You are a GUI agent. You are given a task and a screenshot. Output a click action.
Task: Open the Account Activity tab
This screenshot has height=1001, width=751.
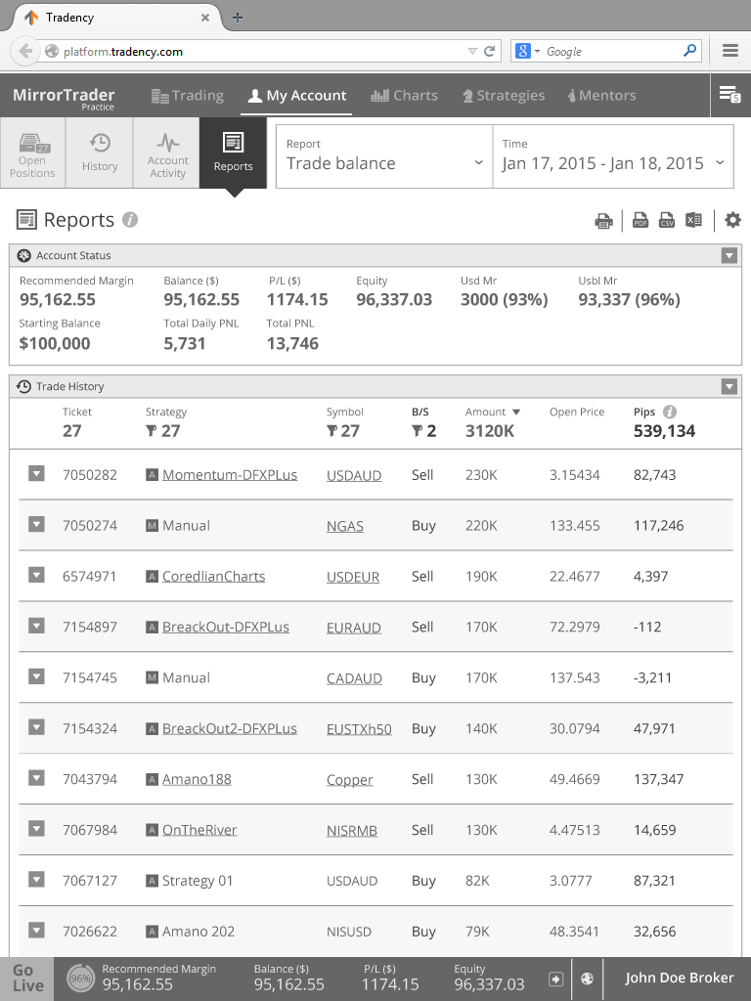(167, 152)
